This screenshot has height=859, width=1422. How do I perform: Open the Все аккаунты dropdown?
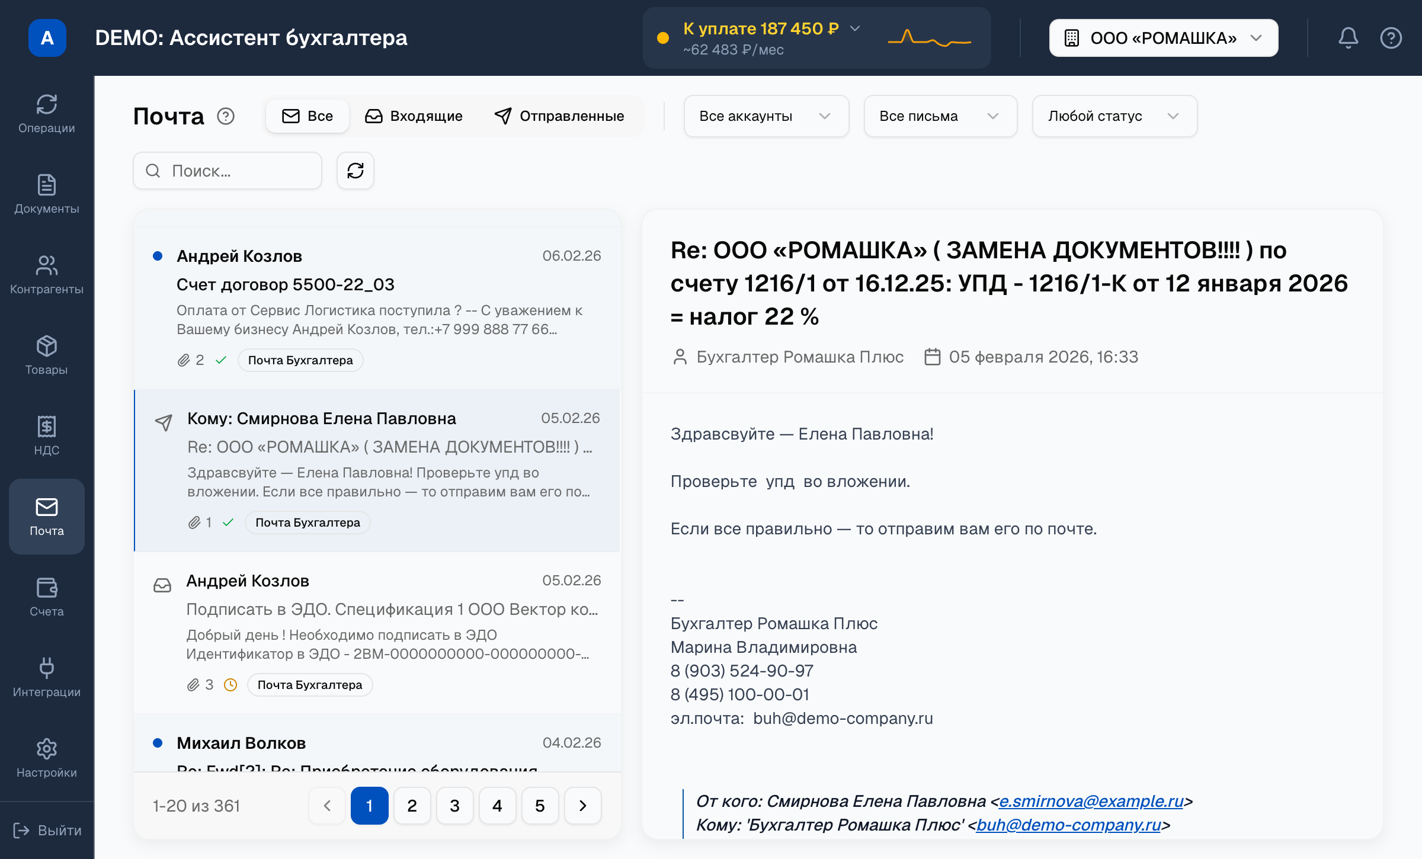766,116
